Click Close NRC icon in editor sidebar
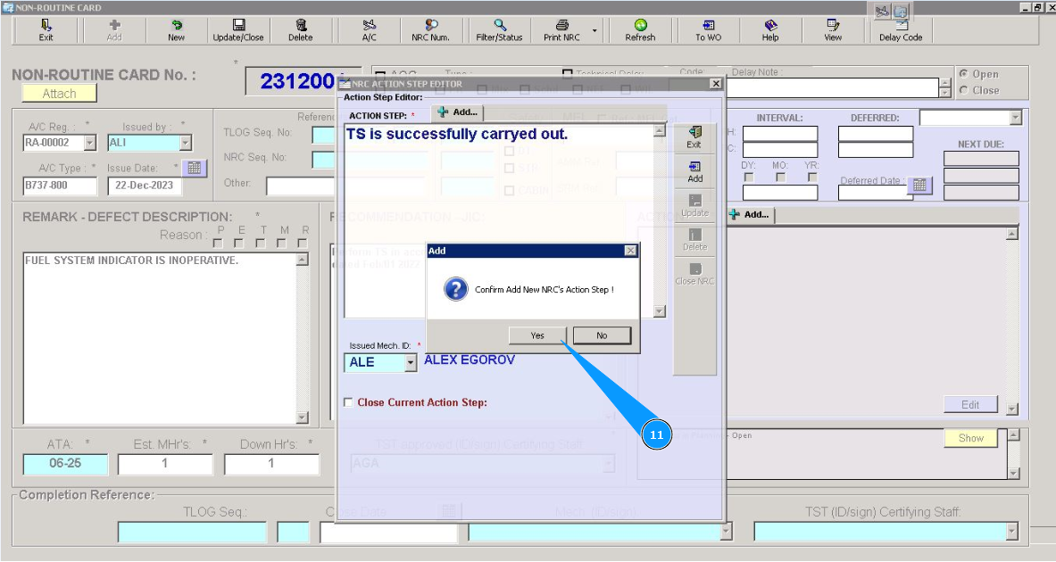The height and width of the screenshot is (562, 1056). point(695,269)
